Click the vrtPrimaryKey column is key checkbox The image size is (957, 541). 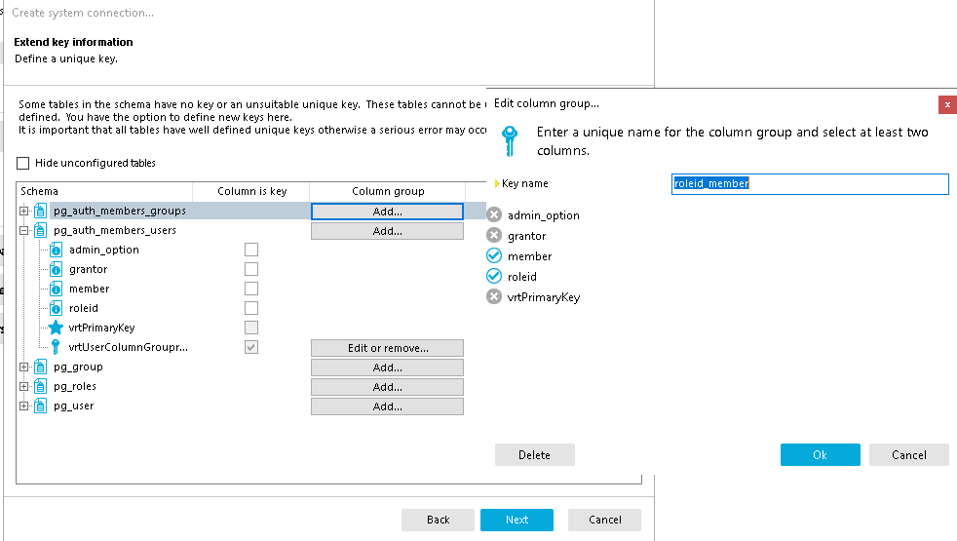pos(251,328)
